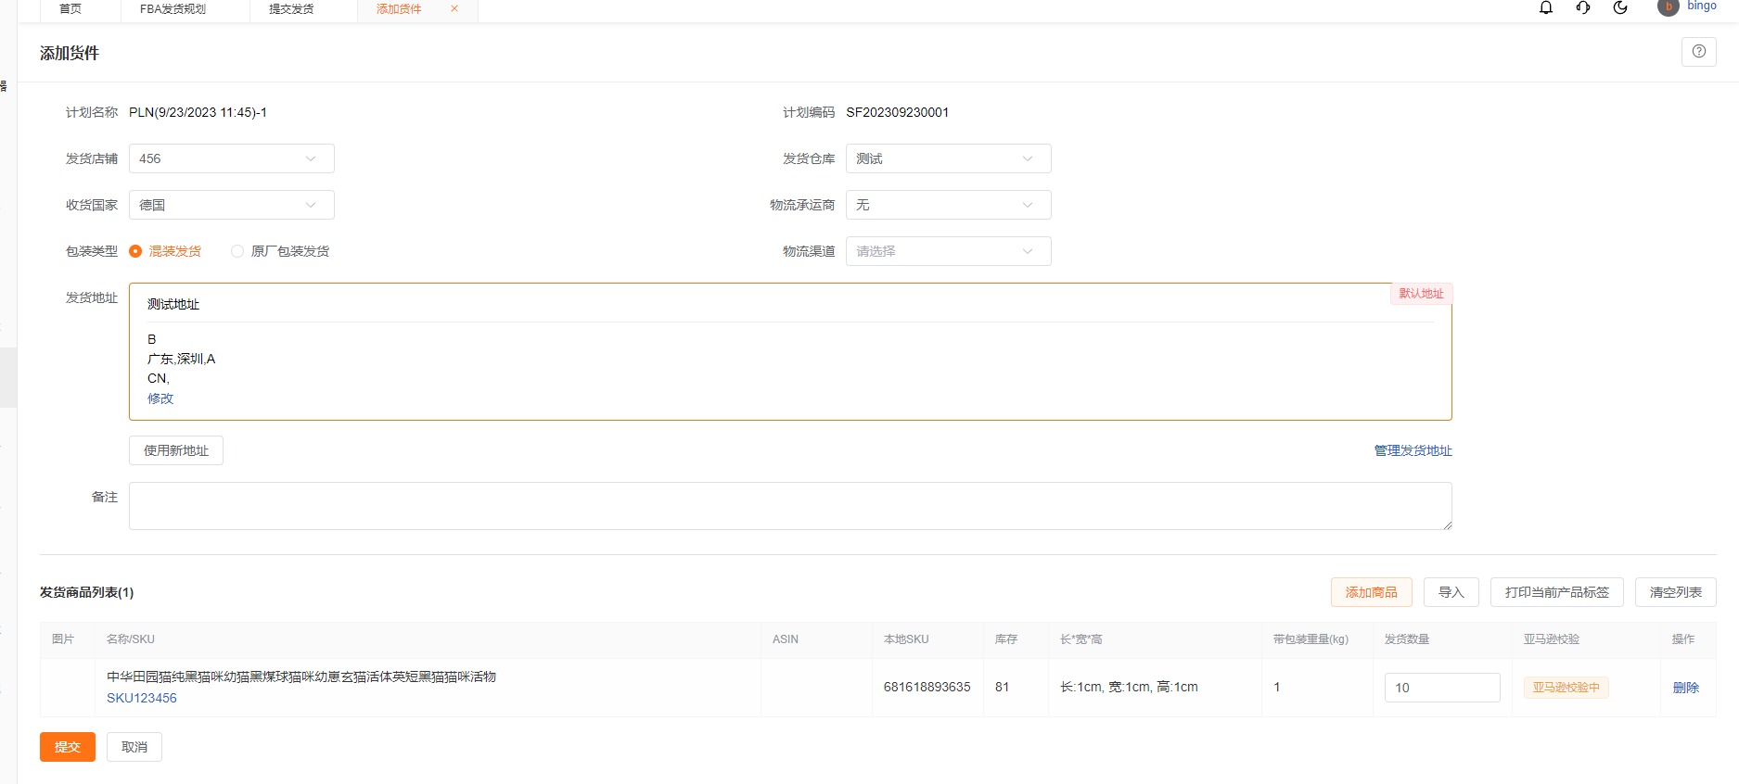1739x784 pixels.
Task: Click the 提交 submit button
Action: click(x=67, y=747)
